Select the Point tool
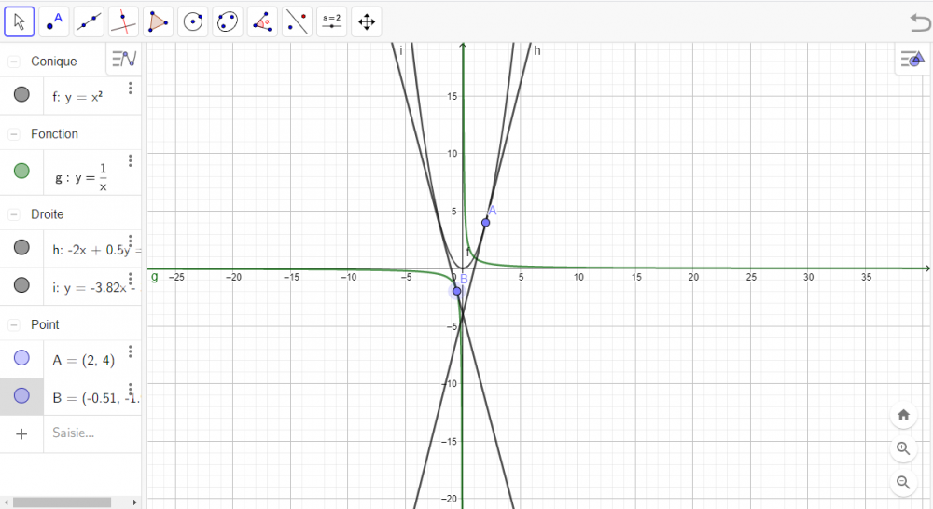The width and height of the screenshot is (933, 509). click(55, 21)
